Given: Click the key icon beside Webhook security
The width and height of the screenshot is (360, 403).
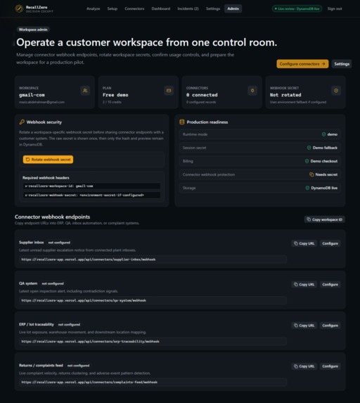Looking at the screenshot, I should [22, 122].
